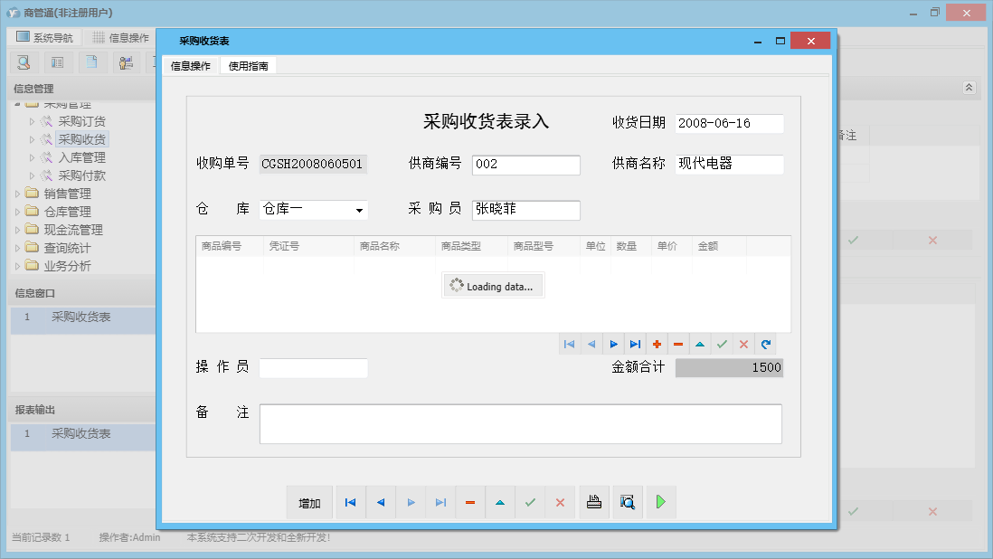993x559 pixels.
Task: Cancel editing with the red X icon
Action: click(x=742, y=344)
